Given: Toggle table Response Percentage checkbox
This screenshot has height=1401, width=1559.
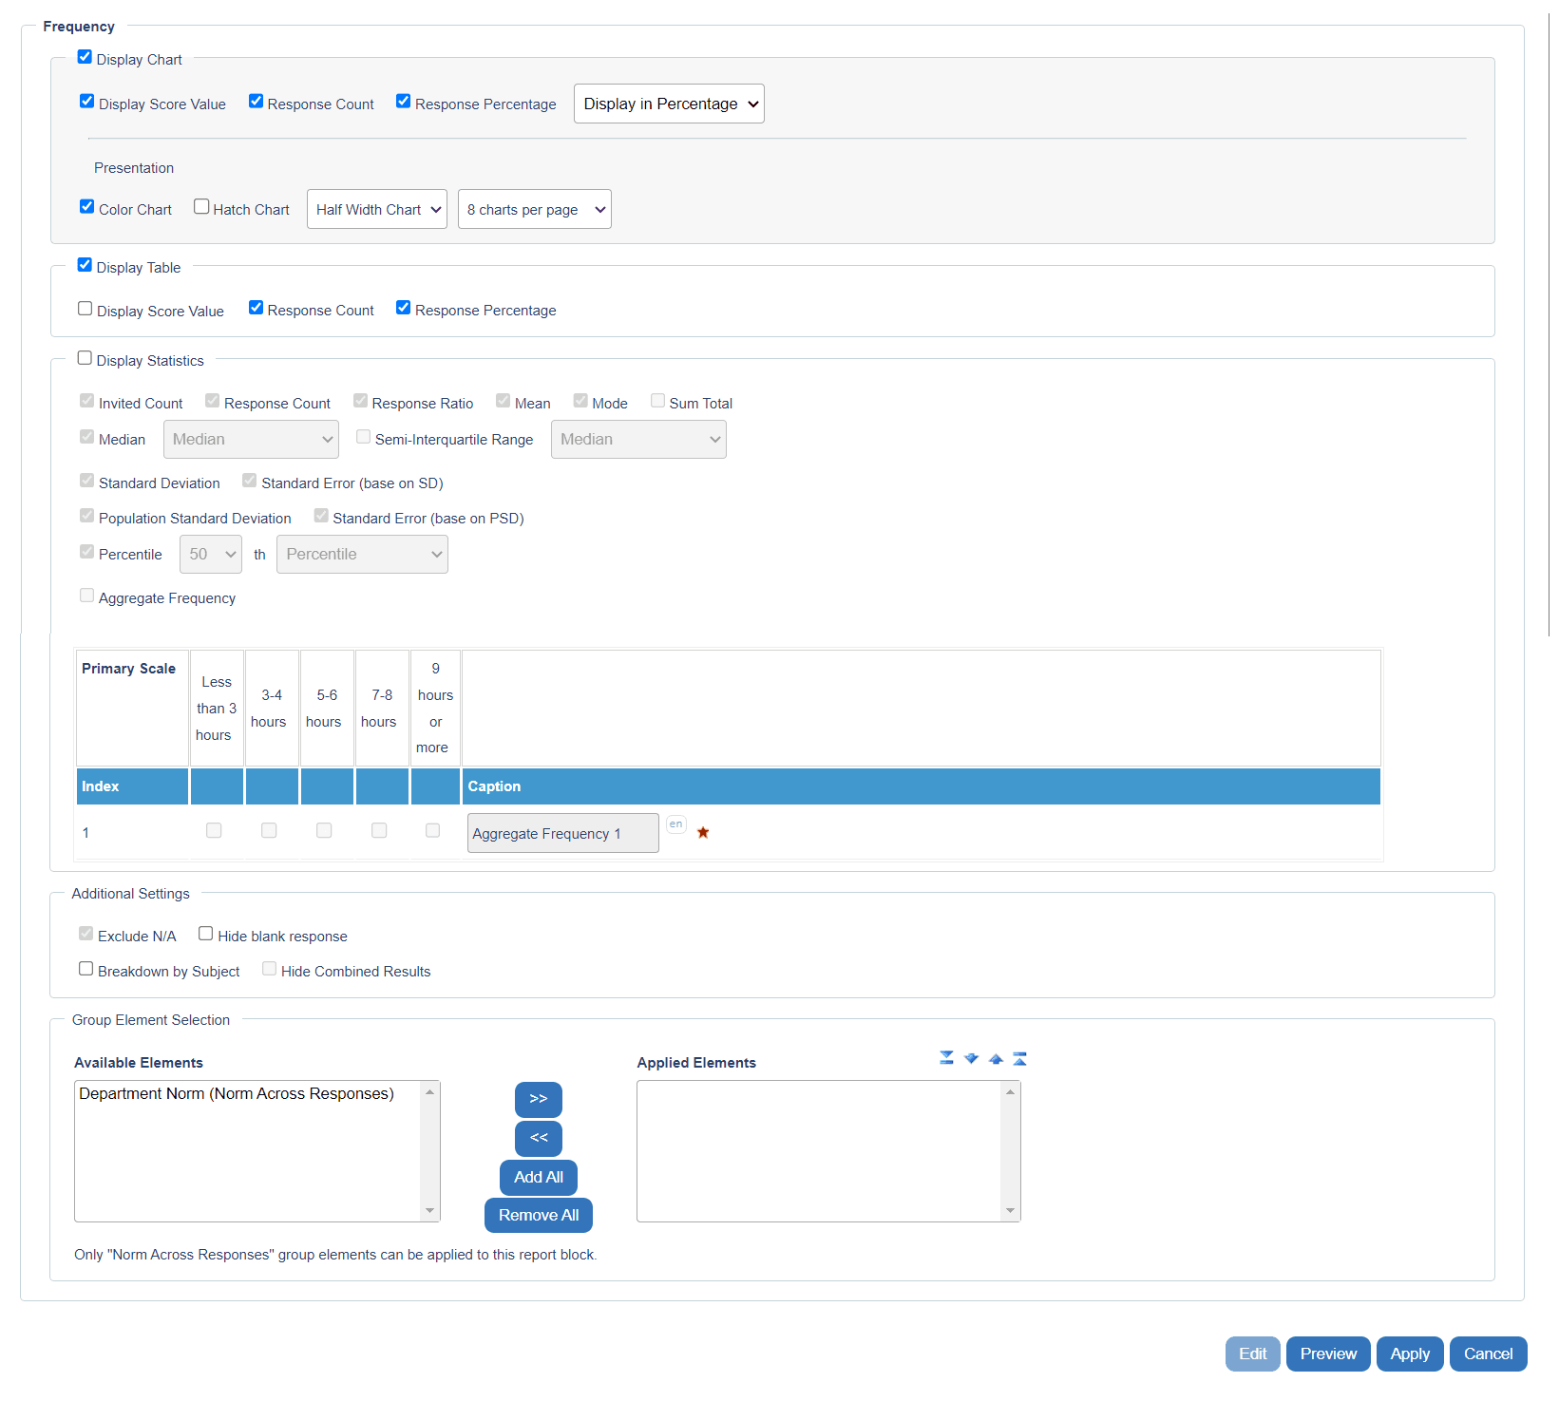Looking at the screenshot, I should click(404, 308).
